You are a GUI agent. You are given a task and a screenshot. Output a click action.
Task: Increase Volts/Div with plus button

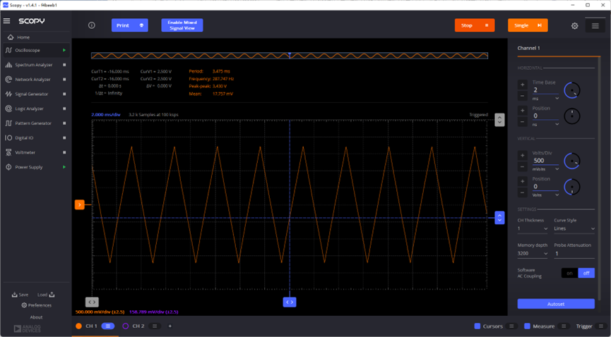pos(523,156)
